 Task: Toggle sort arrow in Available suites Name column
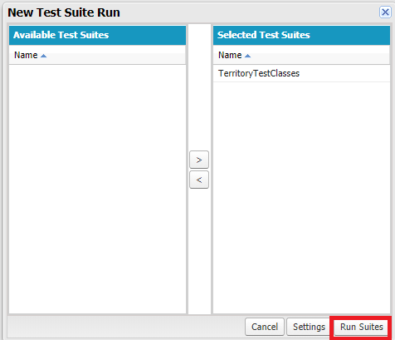point(43,56)
